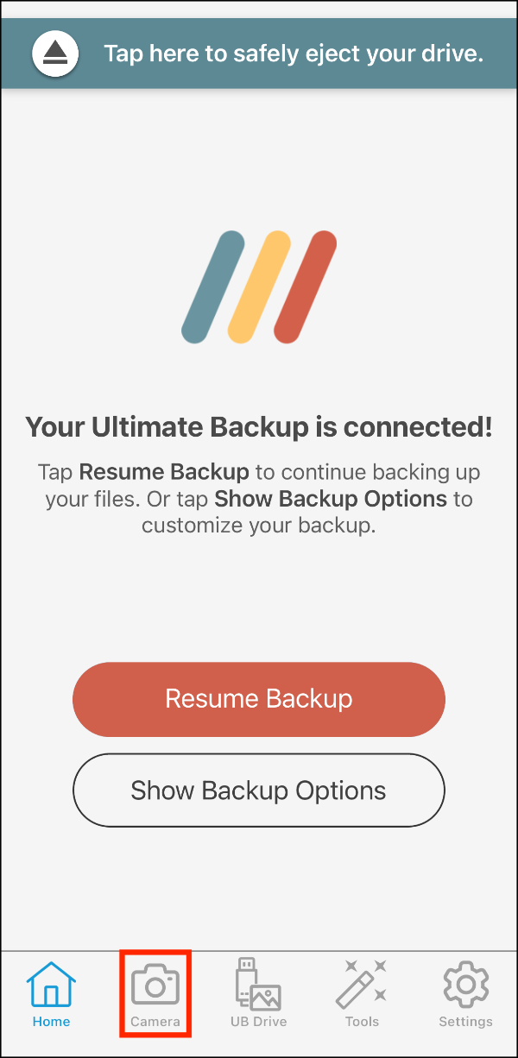
Task: Tap the Ultimate Backup connected heading
Action: coord(259,427)
